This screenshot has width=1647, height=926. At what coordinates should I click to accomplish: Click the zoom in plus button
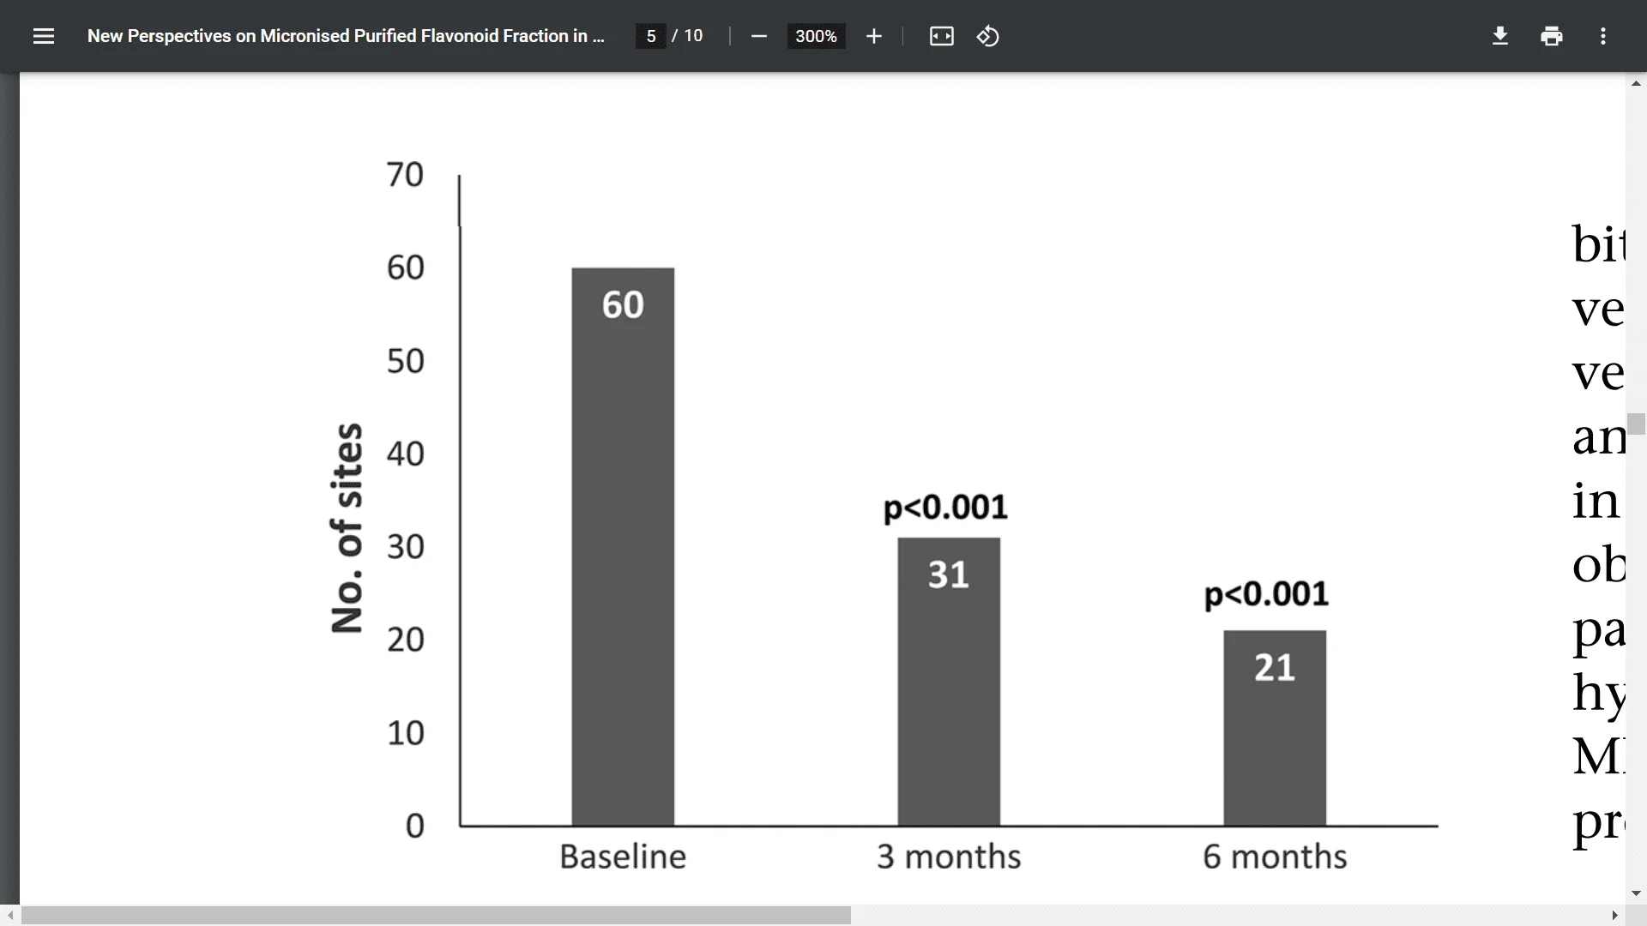(x=874, y=36)
